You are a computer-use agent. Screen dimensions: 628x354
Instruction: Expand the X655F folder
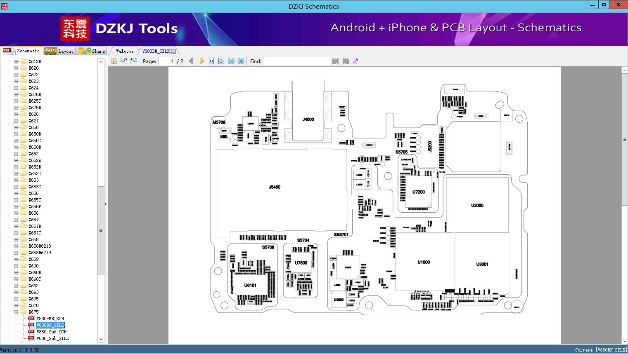16,206
